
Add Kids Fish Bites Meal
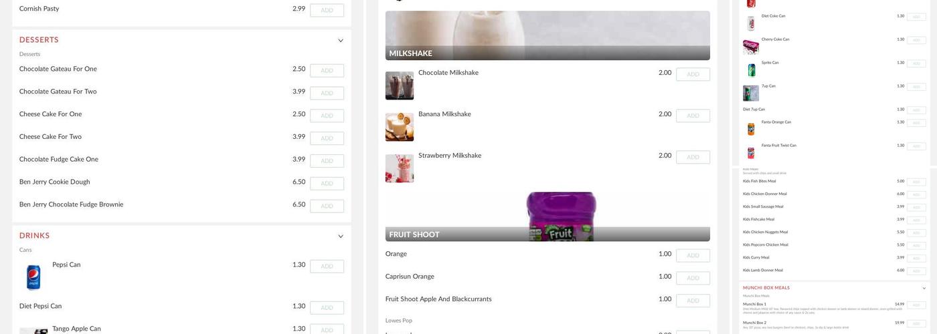(x=916, y=182)
